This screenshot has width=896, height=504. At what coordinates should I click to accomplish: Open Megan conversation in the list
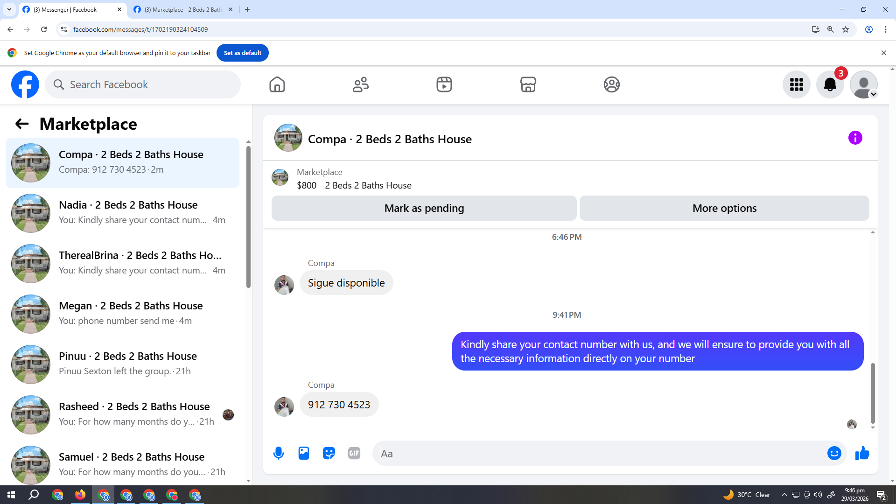122,314
